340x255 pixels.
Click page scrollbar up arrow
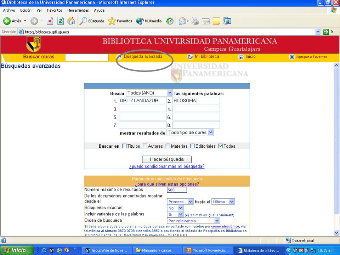[336, 65]
